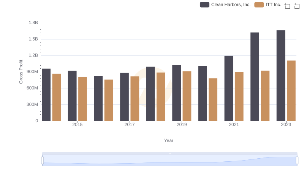304x175 pixels.
Task: Select Clean Harbors bar for 2021
Action: point(229,88)
